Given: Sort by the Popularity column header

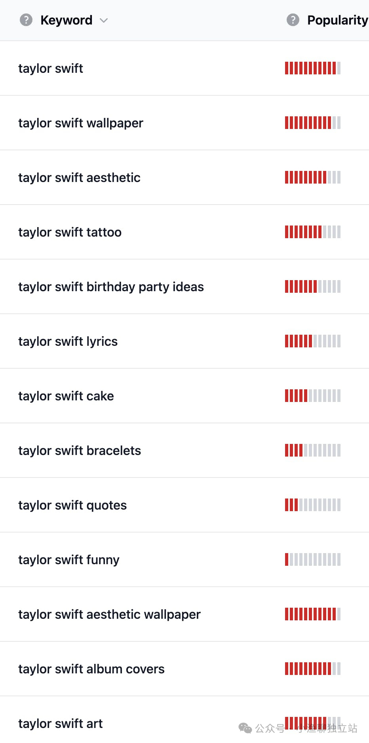Looking at the screenshot, I should coord(338,20).
